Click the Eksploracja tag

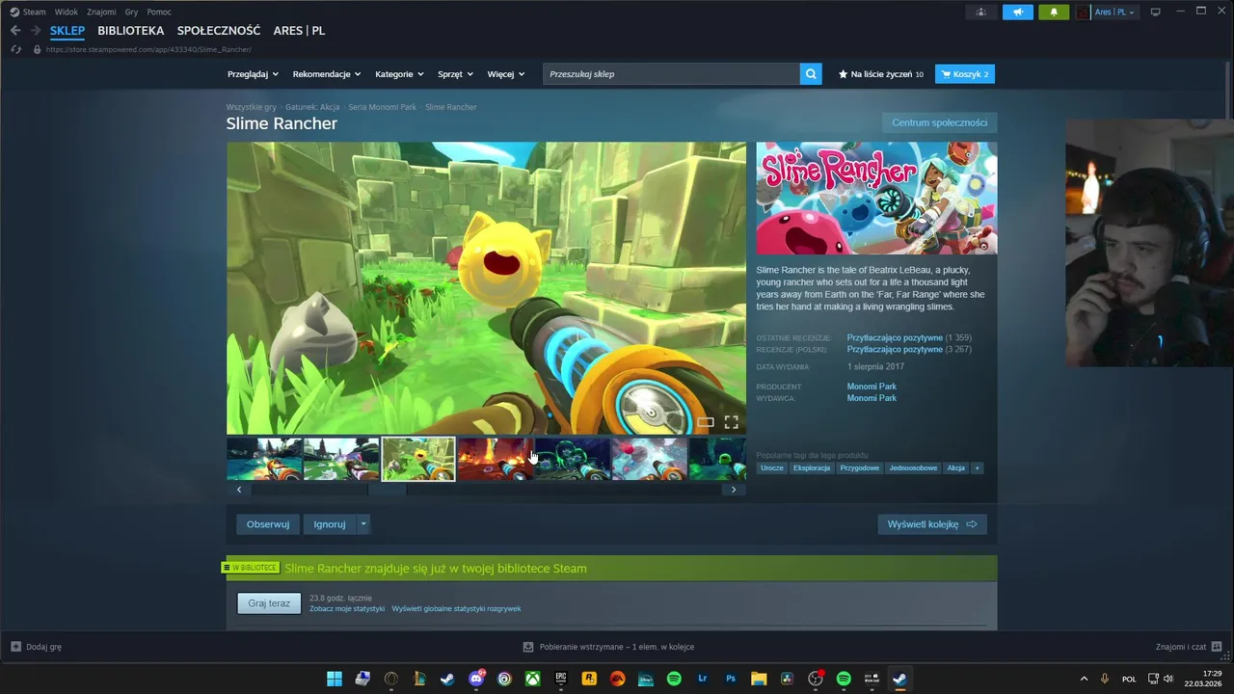pyautogui.click(x=812, y=468)
